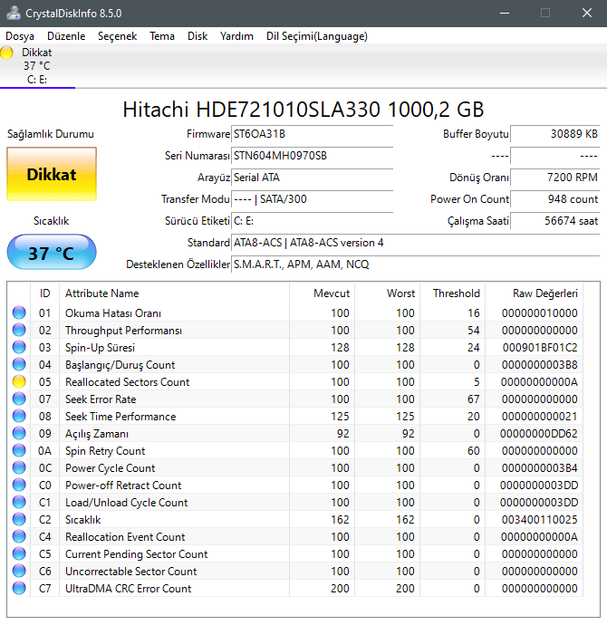Click the blue status orb for Sıcaklık attribute
This screenshot has height=625, width=607.
19,520
